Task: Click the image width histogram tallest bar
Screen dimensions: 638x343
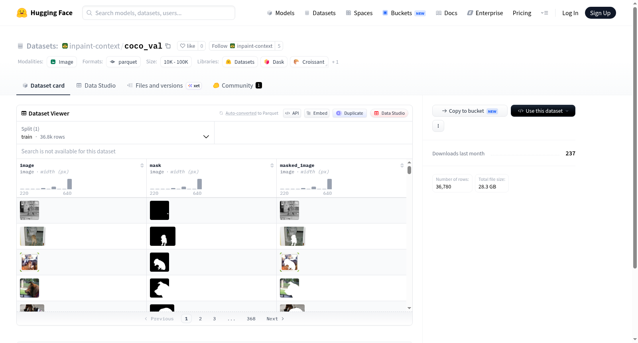Action: click(70, 184)
